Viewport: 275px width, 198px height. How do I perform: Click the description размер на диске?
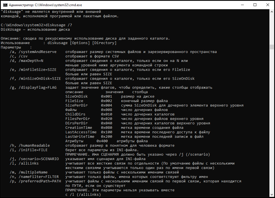tap(138, 96)
